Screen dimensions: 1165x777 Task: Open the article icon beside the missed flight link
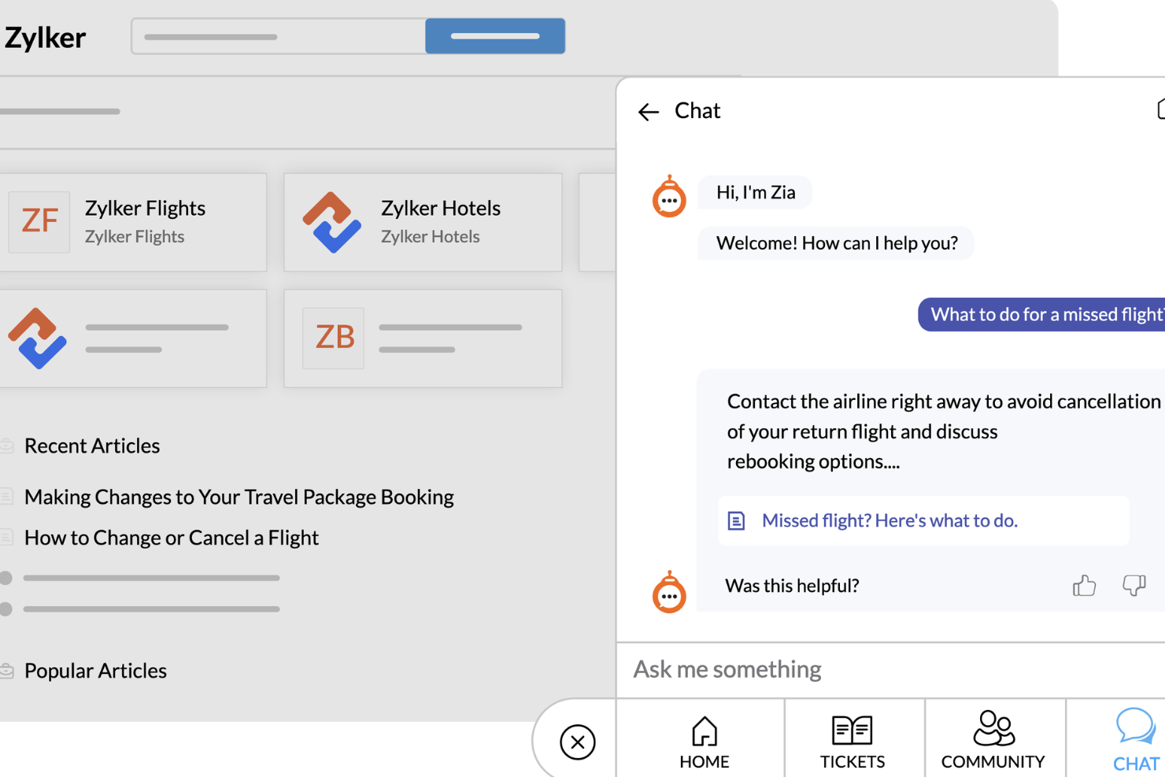pos(736,520)
